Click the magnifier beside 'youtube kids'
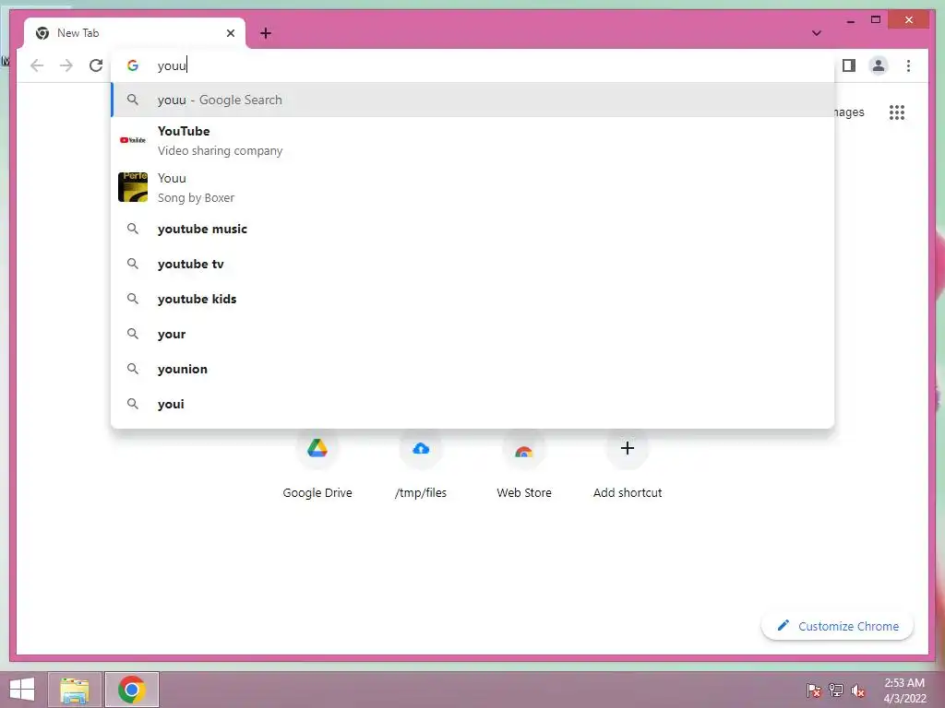This screenshot has height=708, width=945. coord(133,299)
